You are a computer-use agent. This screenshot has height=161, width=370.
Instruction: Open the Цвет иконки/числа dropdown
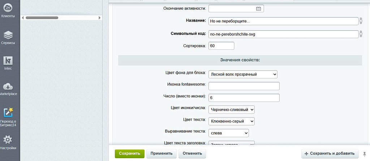[x=232, y=109]
